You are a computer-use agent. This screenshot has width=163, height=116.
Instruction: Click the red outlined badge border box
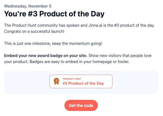pyautogui.click(x=111, y=81)
